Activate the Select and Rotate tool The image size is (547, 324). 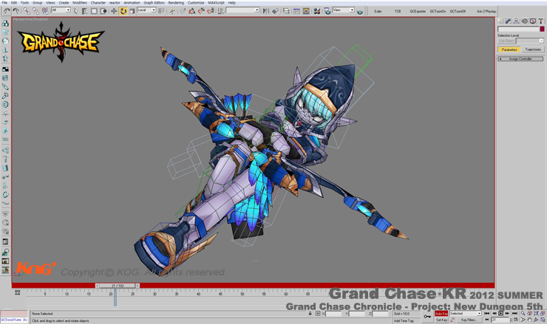point(123,11)
